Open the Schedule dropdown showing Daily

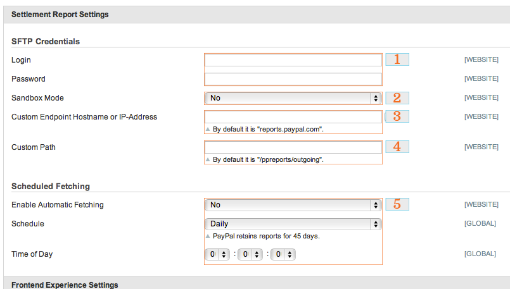tap(293, 224)
